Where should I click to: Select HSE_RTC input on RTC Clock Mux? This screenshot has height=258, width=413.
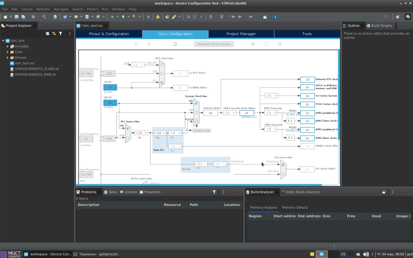[x=162, y=65]
